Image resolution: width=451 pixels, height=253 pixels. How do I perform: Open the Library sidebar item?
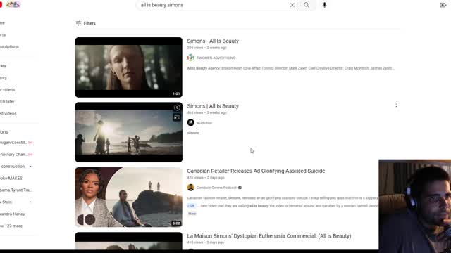tap(3, 66)
